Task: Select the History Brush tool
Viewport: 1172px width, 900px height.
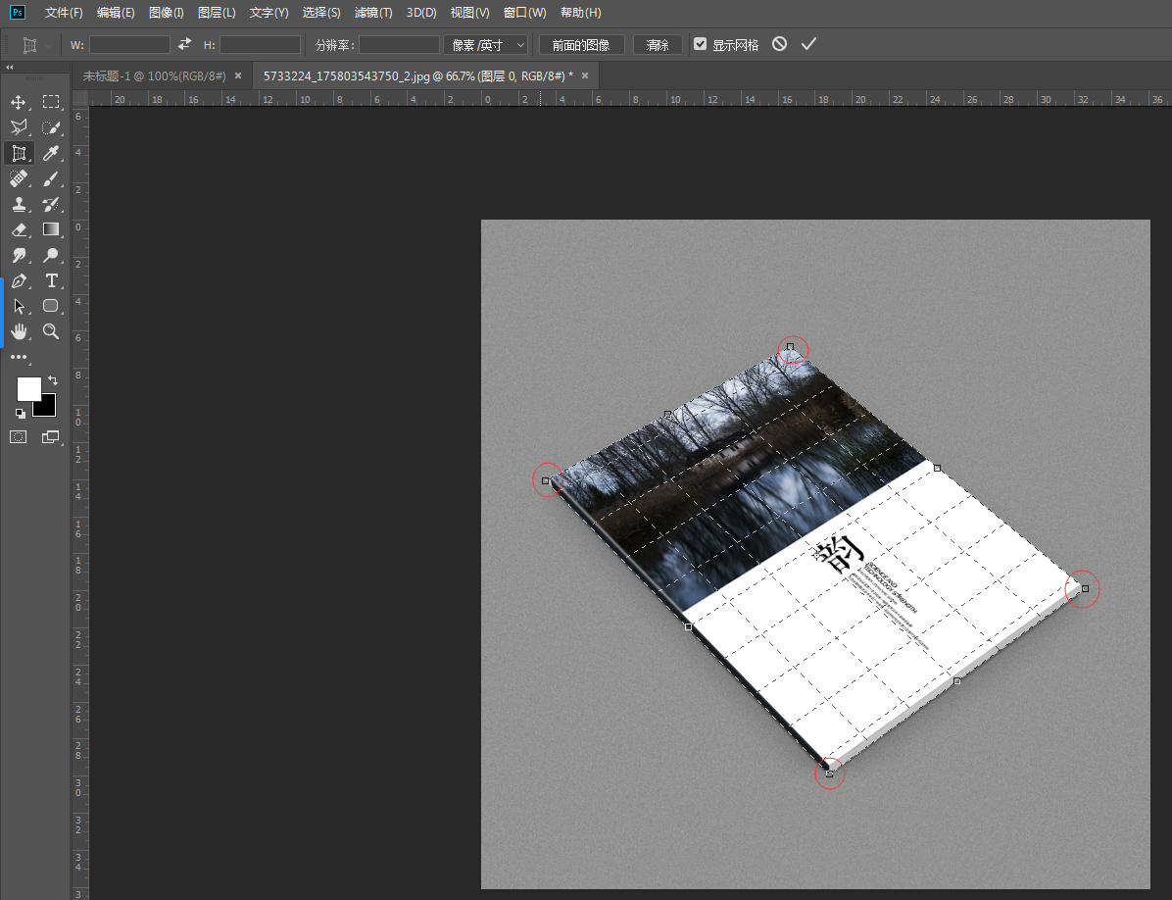Action: [51, 204]
